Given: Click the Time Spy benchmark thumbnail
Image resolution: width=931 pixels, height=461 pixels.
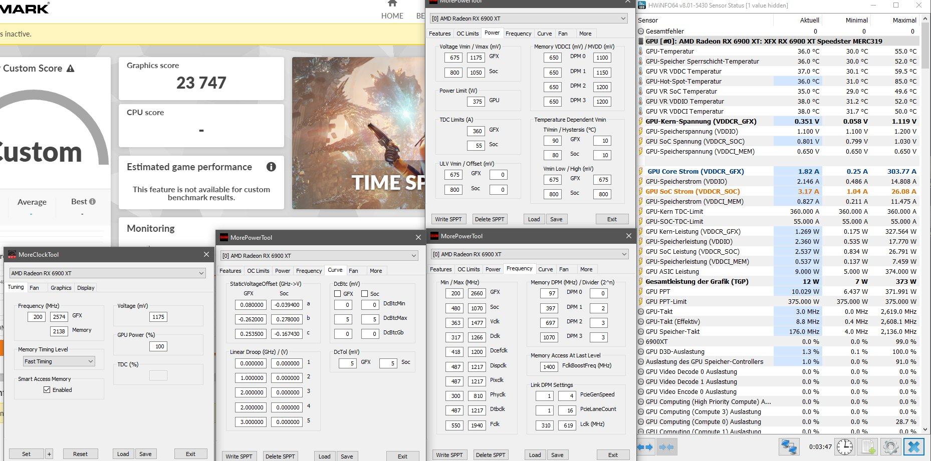Looking at the screenshot, I should (x=358, y=133).
